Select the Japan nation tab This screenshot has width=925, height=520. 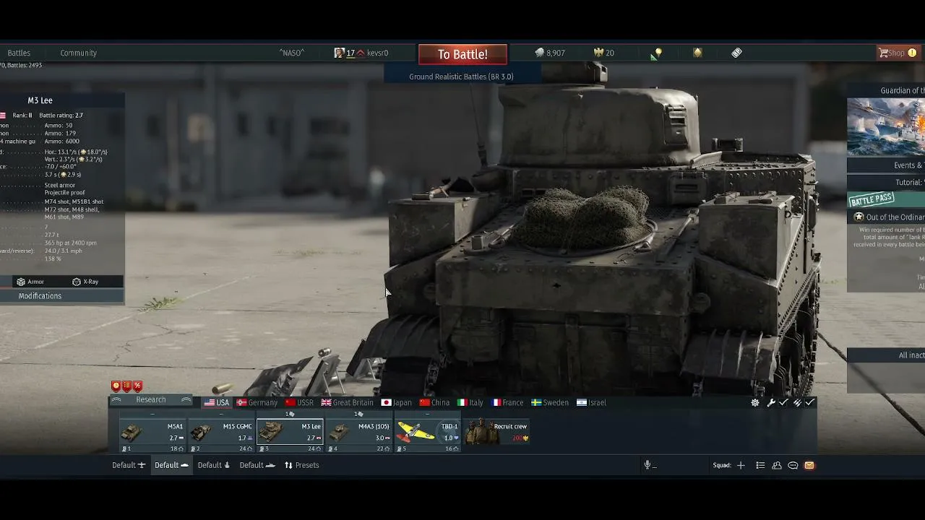(397, 403)
